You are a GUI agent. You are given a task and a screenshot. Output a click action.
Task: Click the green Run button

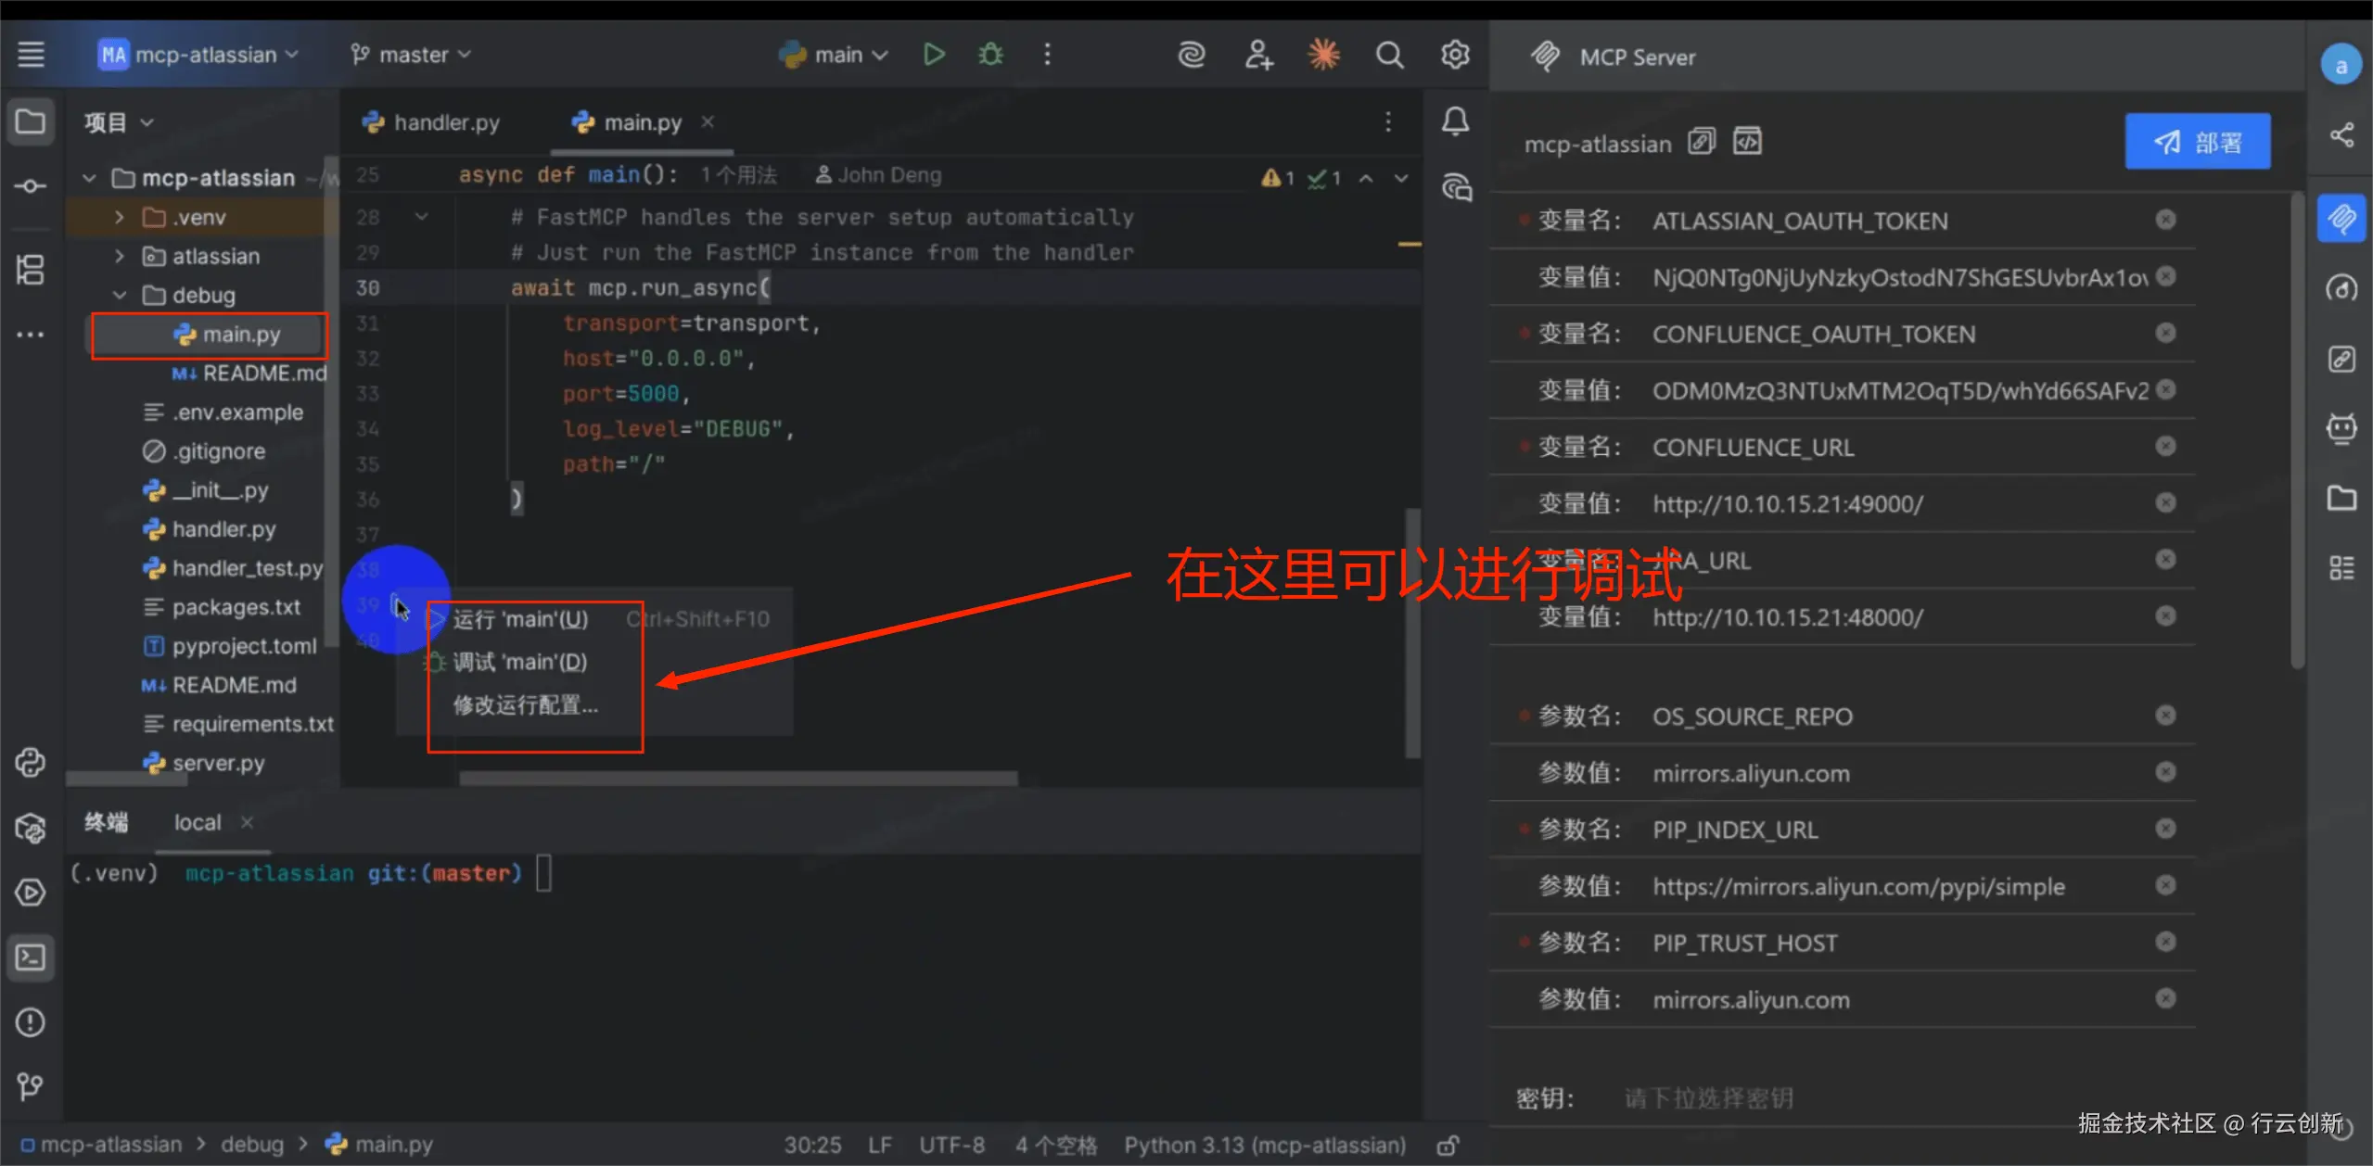click(x=934, y=55)
